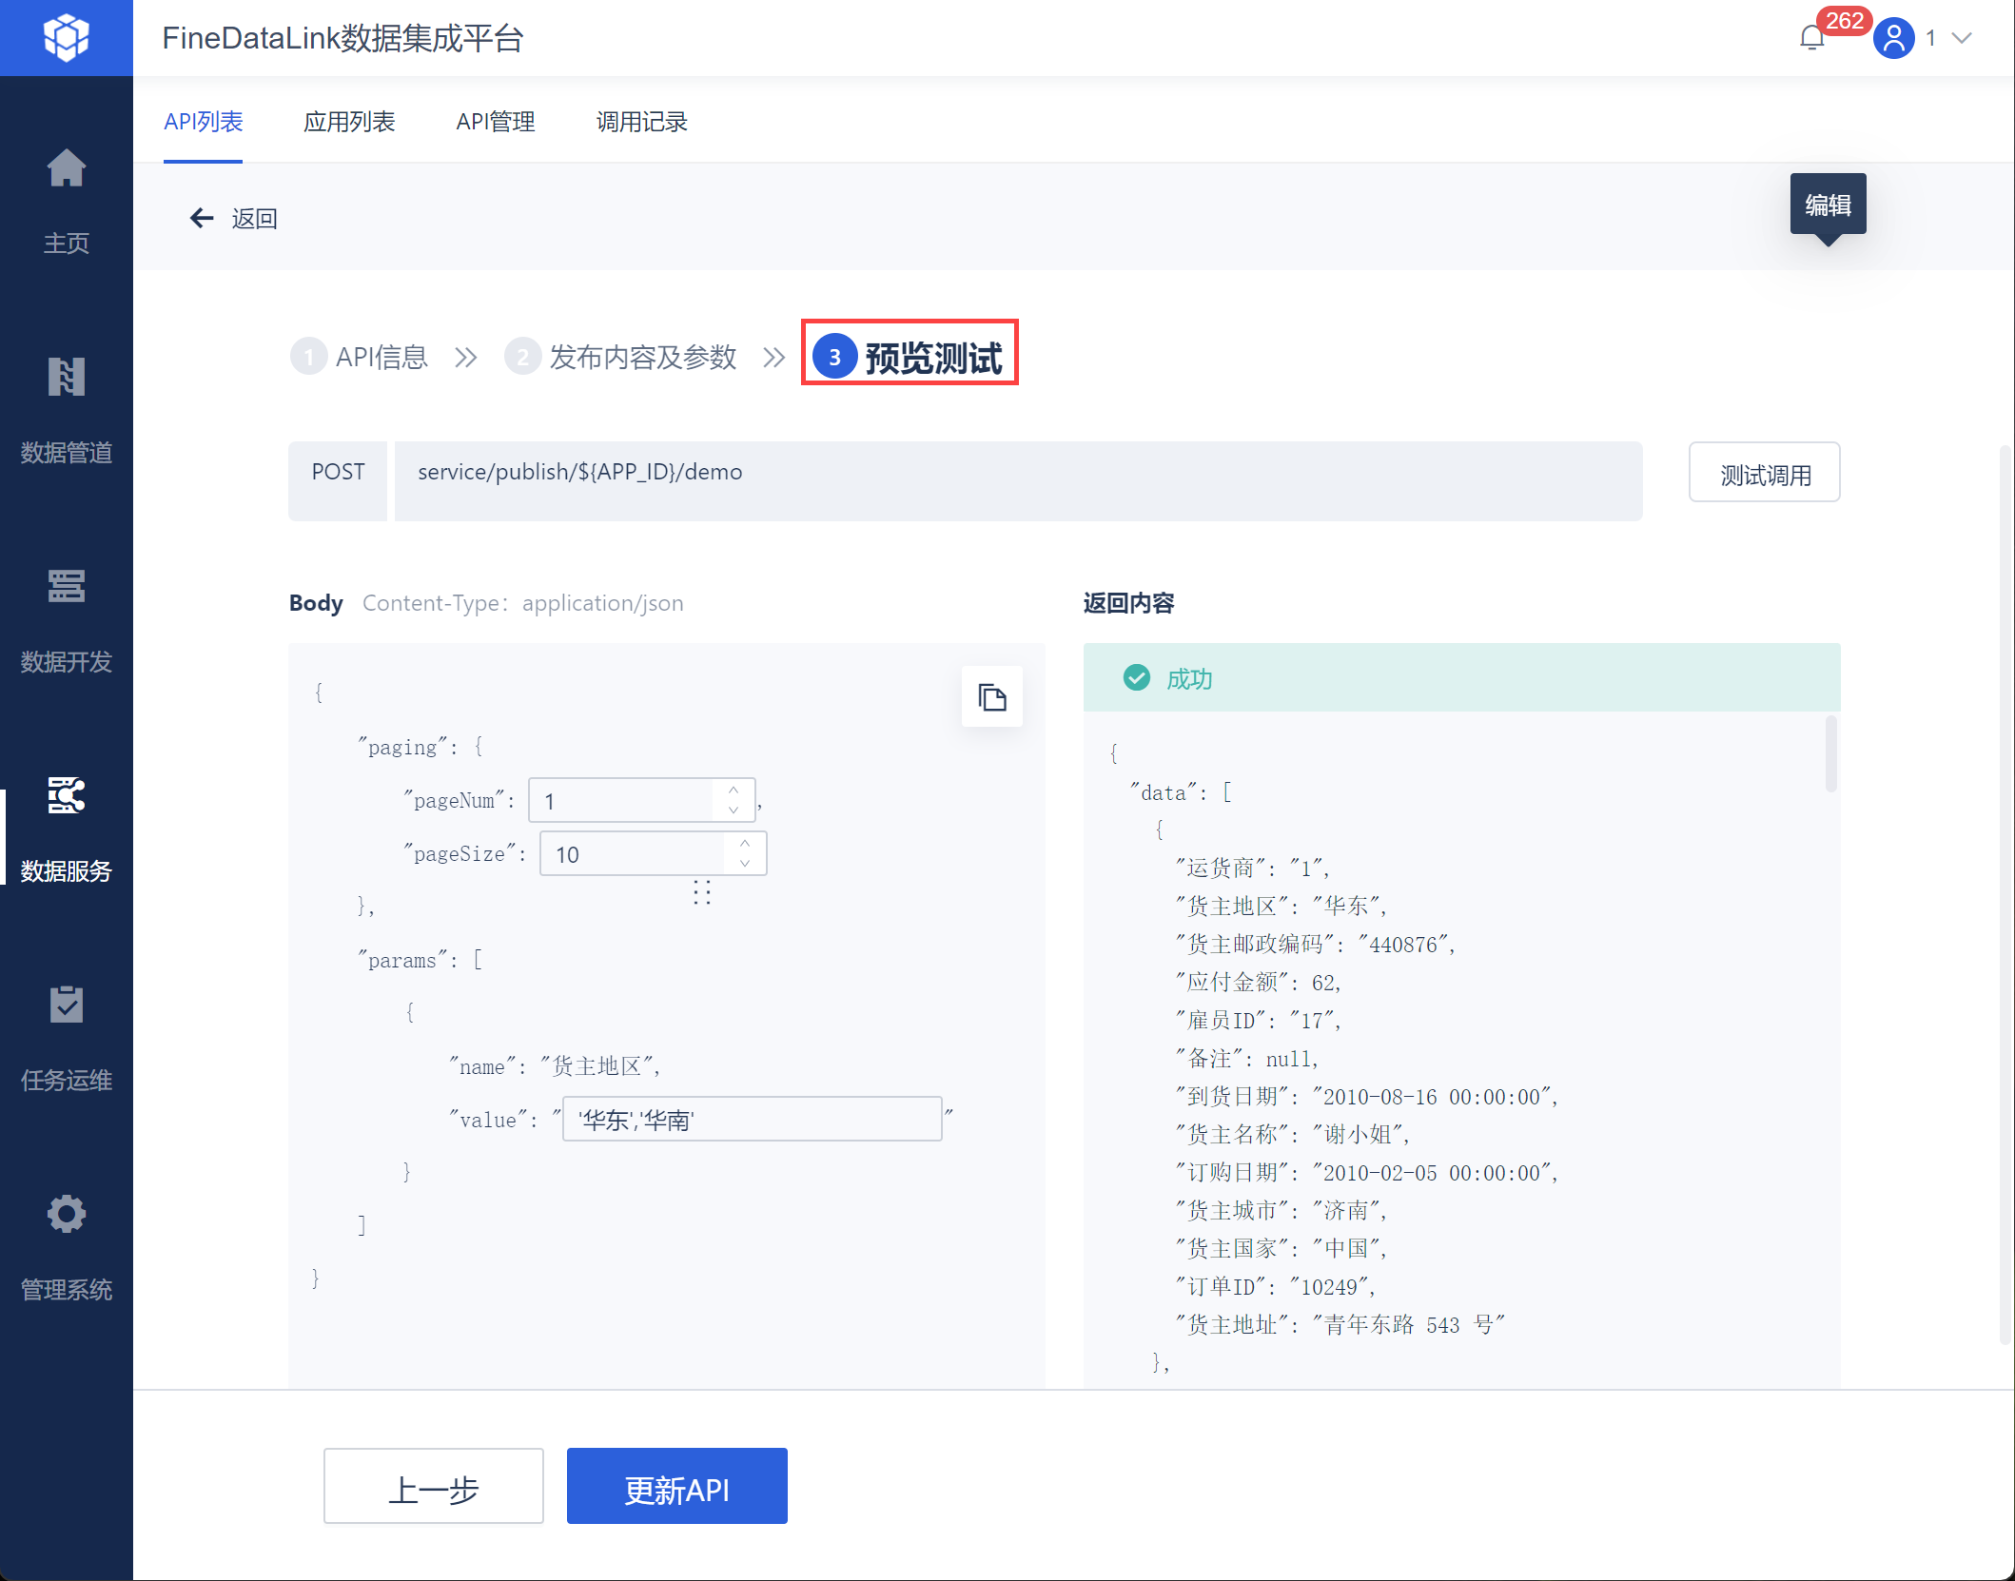The height and width of the screenshot is (1581, 2015).
Task: Copy the request body with copy icon
Action: coord(991,697)
